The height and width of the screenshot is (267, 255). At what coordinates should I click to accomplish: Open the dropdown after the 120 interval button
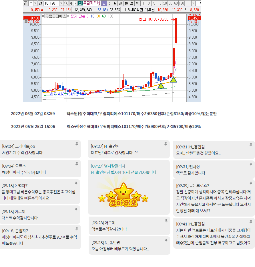[193, 3]
